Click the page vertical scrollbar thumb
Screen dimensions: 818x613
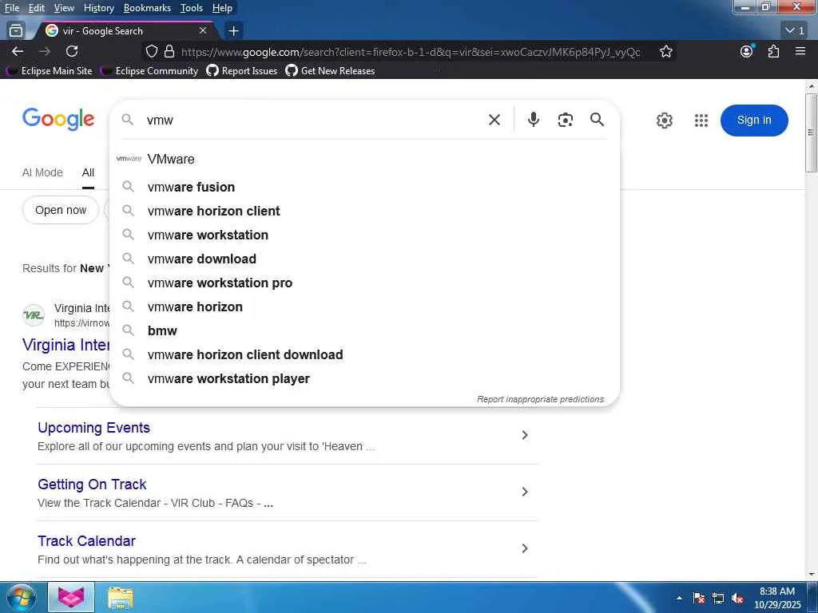[x=811, y=133]
